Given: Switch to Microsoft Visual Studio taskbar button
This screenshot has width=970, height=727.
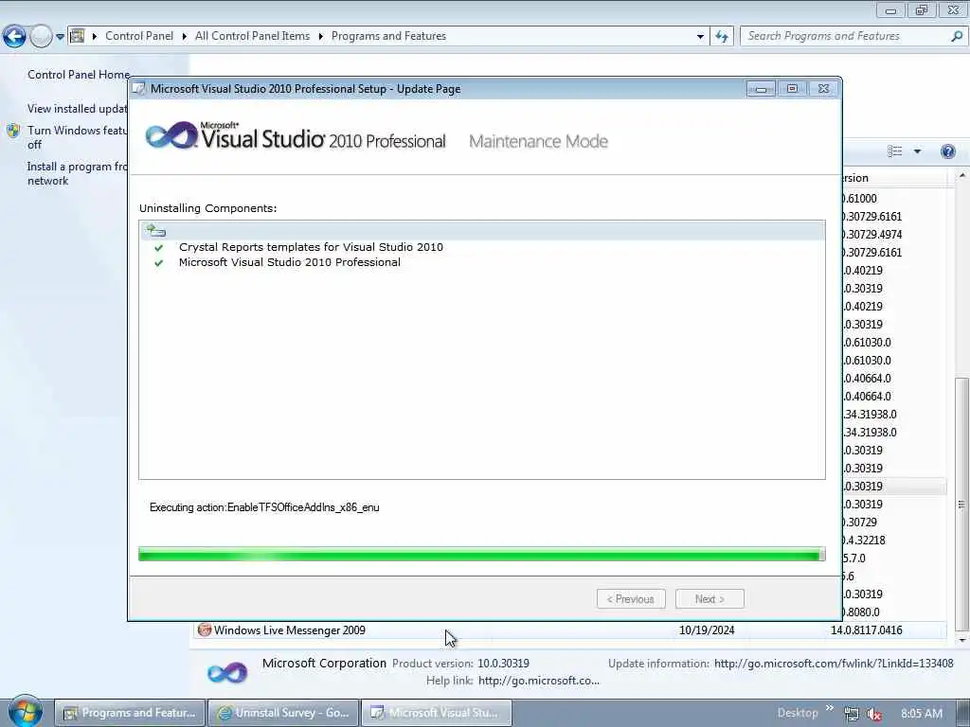Looking at the screenshot, I should [436, 713].
